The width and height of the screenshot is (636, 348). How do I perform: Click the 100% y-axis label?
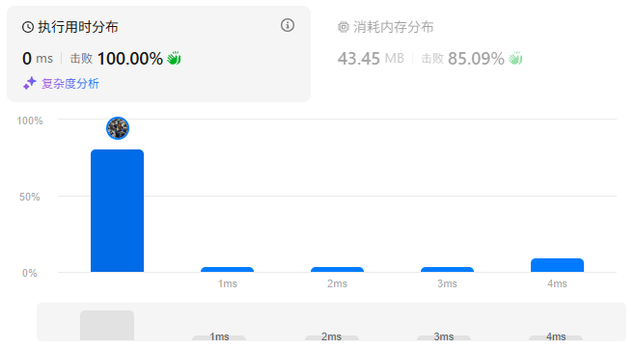pos(30,120)
